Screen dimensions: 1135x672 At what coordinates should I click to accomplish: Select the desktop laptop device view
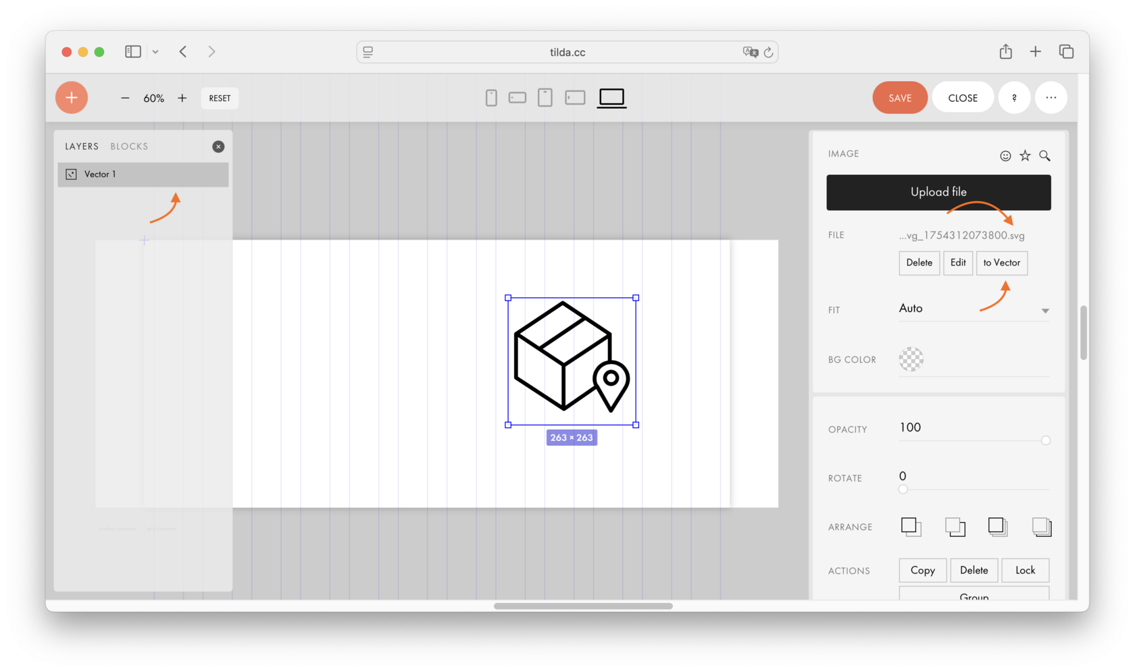tap(612, 98)
